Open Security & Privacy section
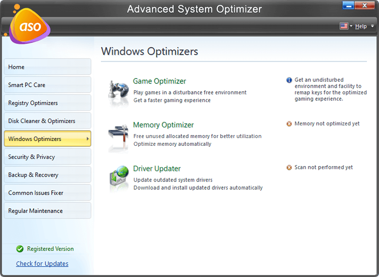Screen dimensions: 379x277 coord(47,157)
